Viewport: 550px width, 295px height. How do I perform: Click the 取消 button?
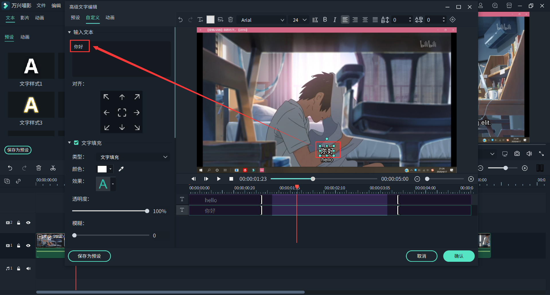[x=421, y=256]
